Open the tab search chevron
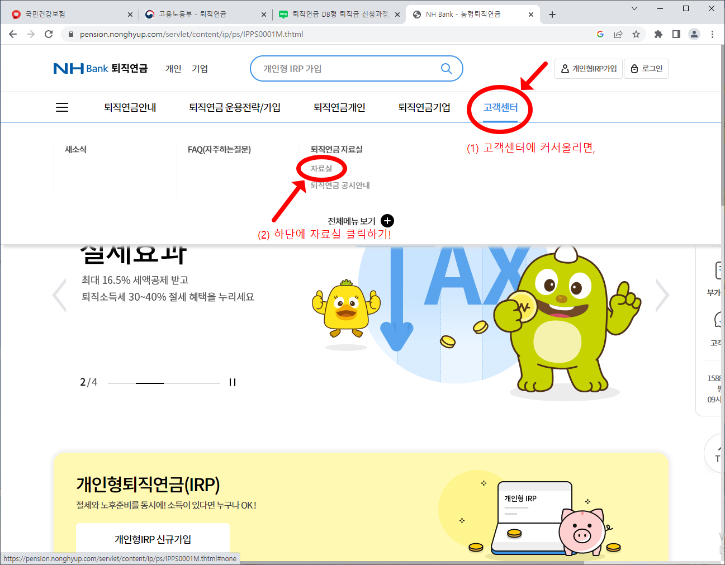This screenshot has height=565, width=725. point(634,8)
